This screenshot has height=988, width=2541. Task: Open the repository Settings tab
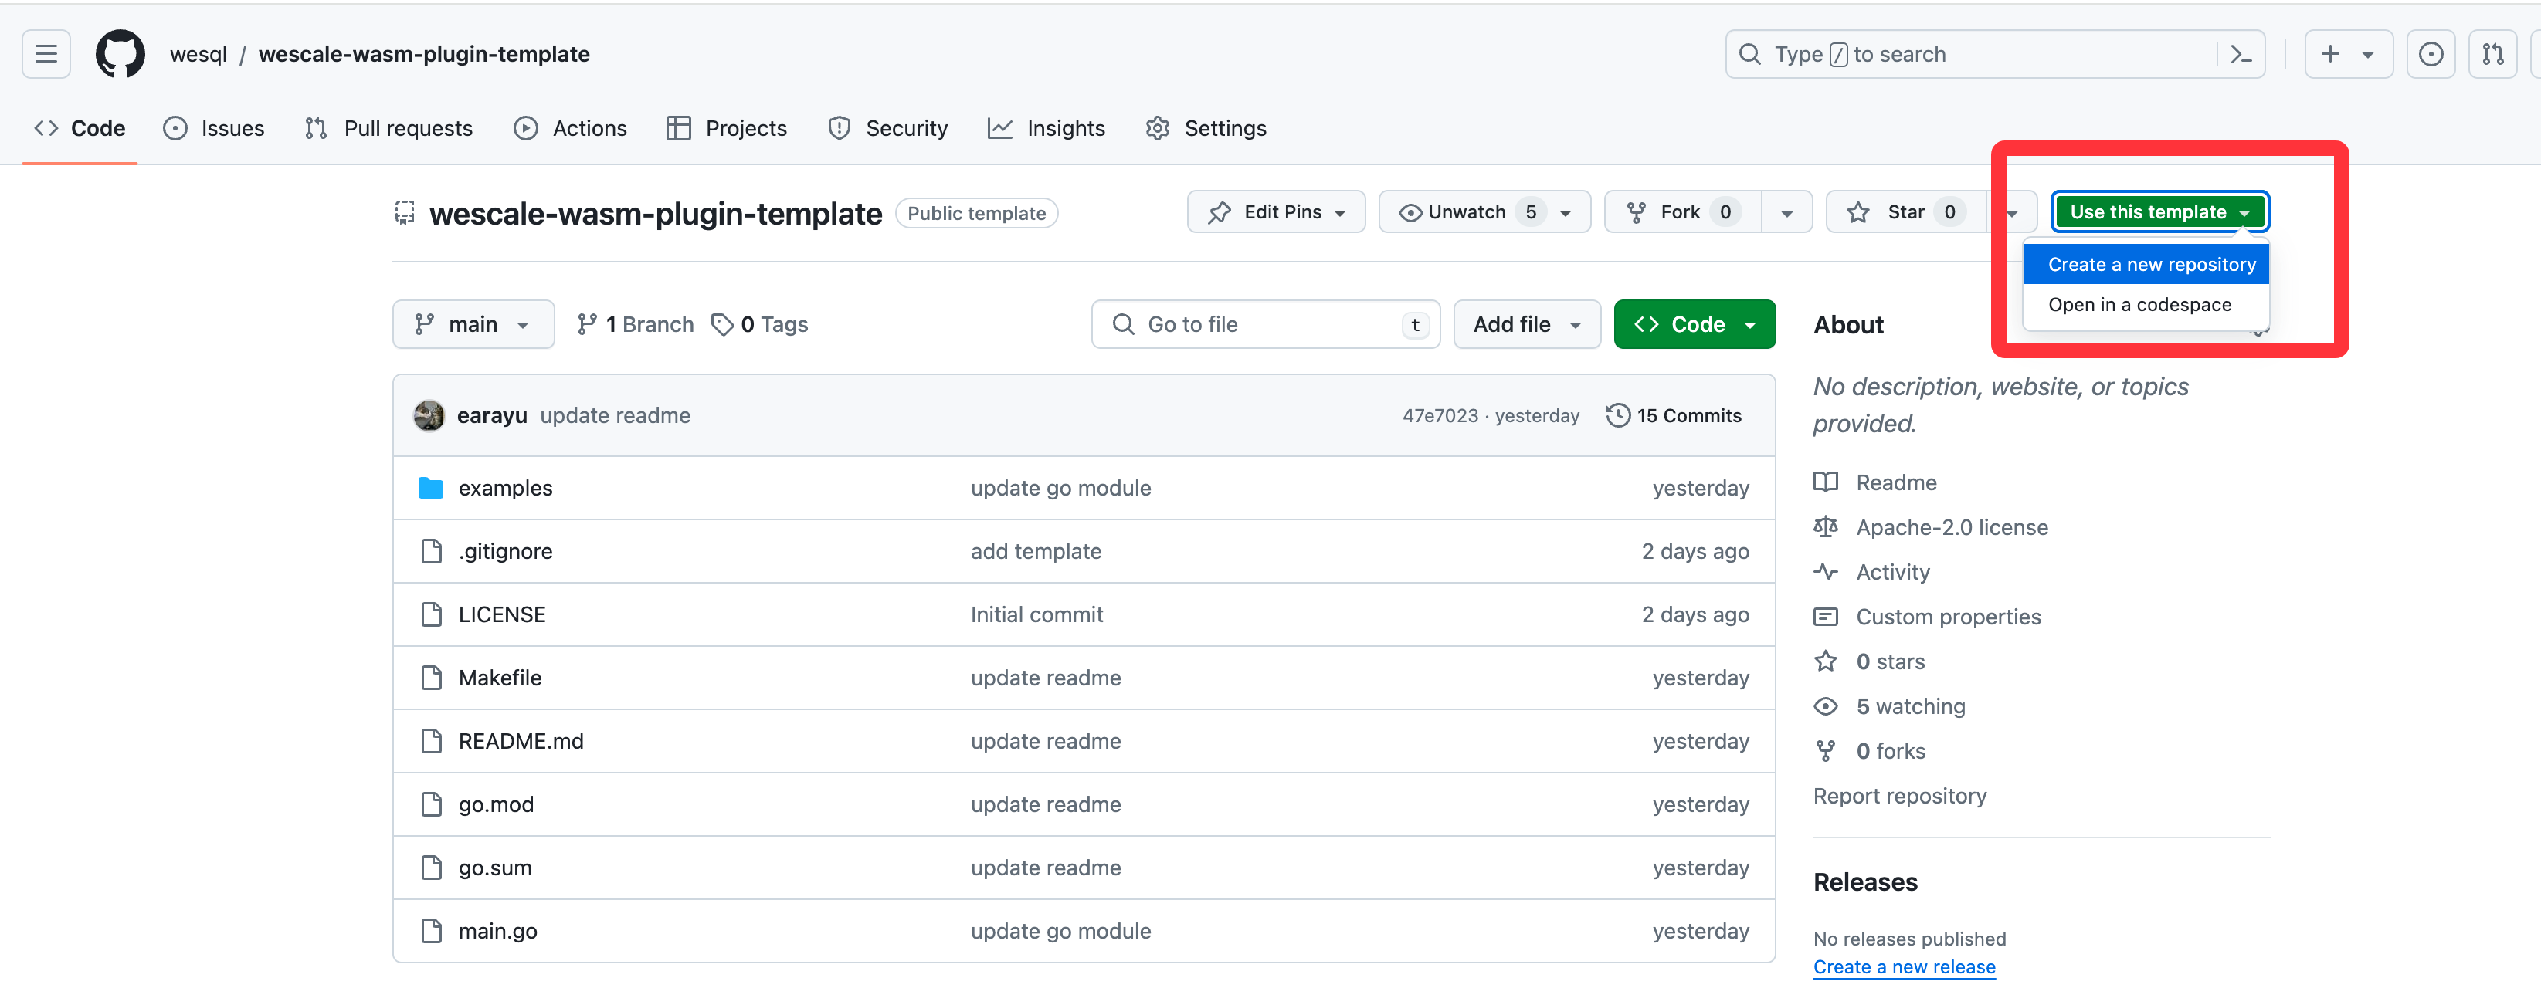[x=1206, y=128]
